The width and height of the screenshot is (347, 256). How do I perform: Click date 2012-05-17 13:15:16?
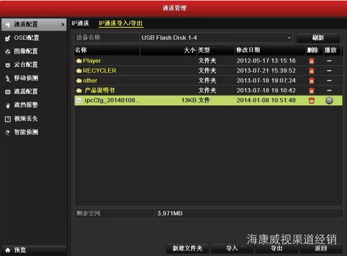[266, 61]
